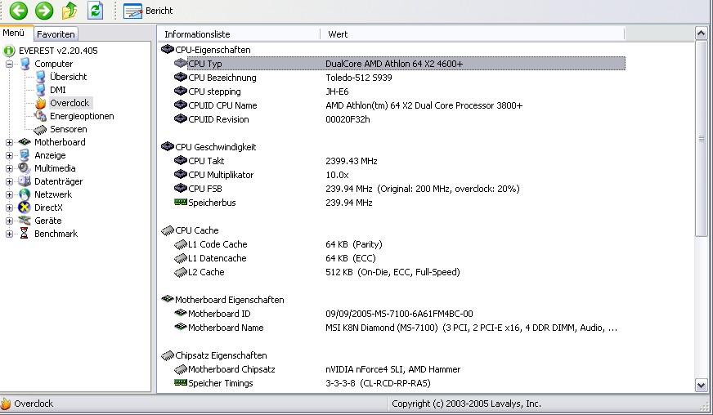Expand the Anzeige tree node
713x415 pixels.
click(x=9, y=155)
